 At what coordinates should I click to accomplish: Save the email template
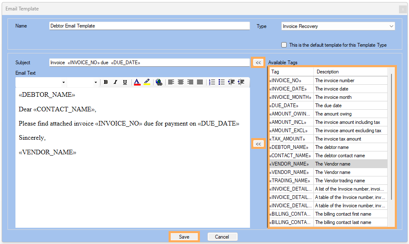coord(184,236)
